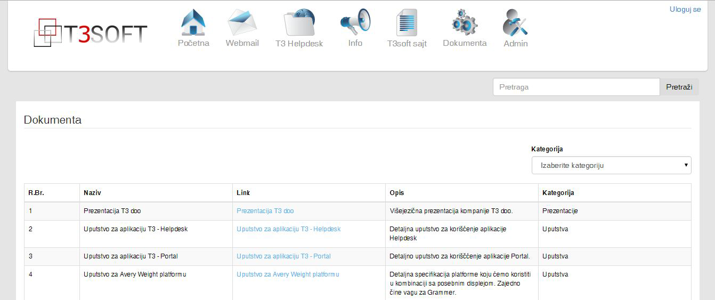Click the T3SOFT logo
Image resolution: width=715 pixels, height=300 pixels.
[91, 33]
